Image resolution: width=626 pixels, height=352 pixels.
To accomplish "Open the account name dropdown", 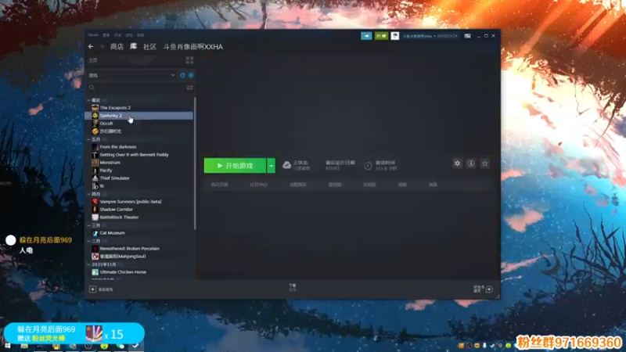I will [418, 36].
